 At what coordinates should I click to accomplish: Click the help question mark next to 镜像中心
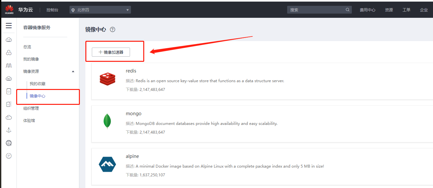(x=113, y=29)
